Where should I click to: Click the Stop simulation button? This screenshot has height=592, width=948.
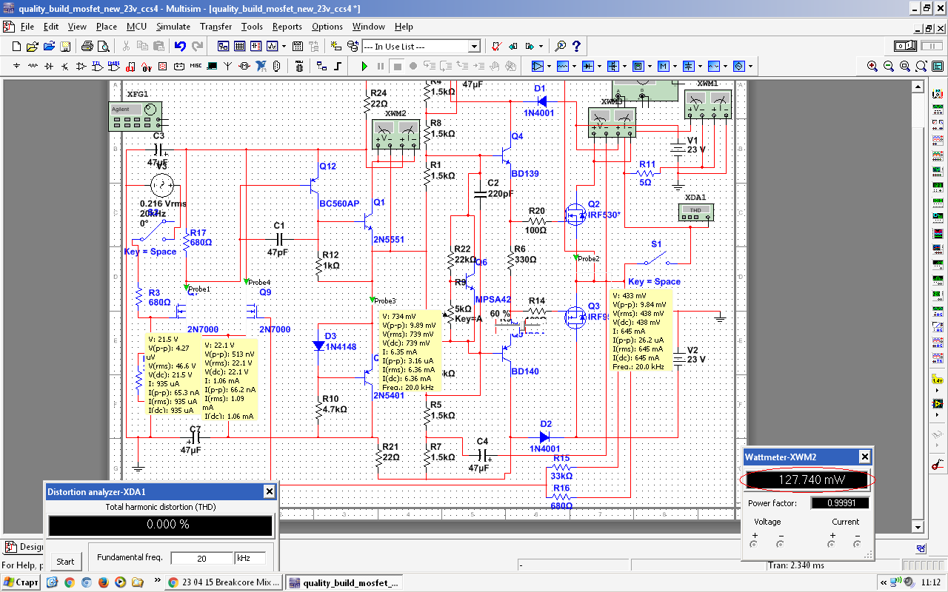point(397,66)
